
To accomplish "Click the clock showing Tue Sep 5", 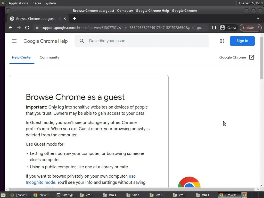I will pos(251,3).
